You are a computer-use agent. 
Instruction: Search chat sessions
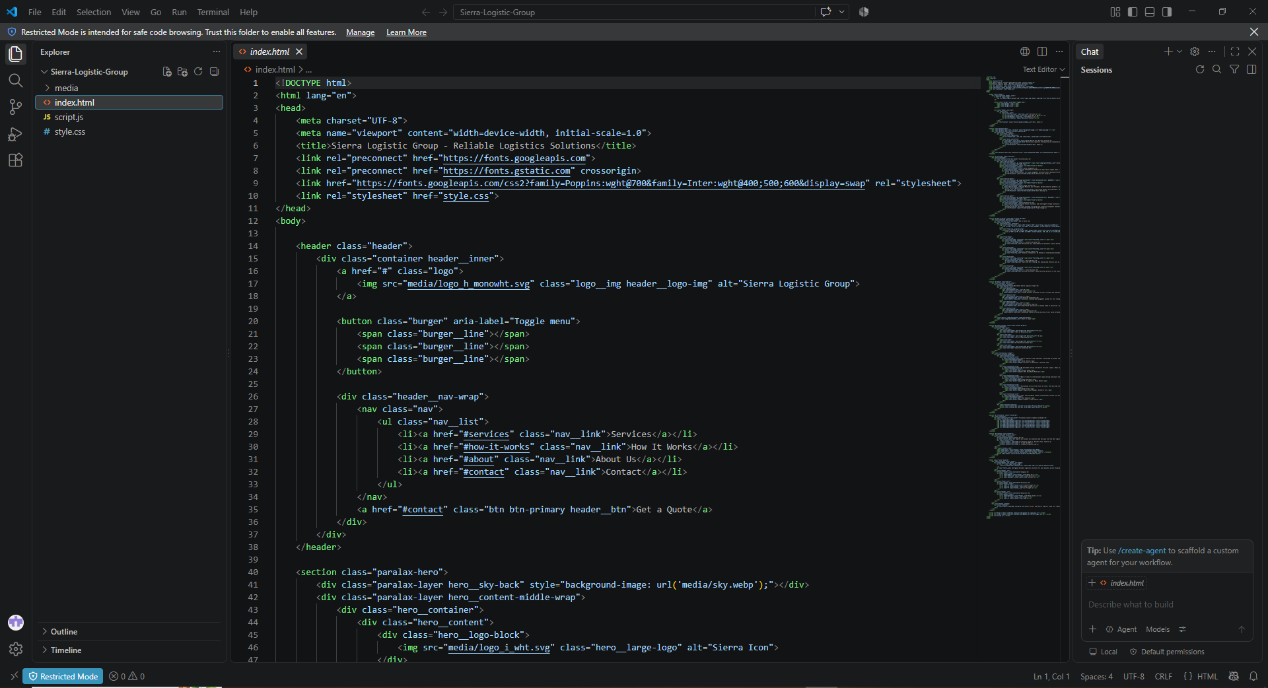pos(1217,69)
